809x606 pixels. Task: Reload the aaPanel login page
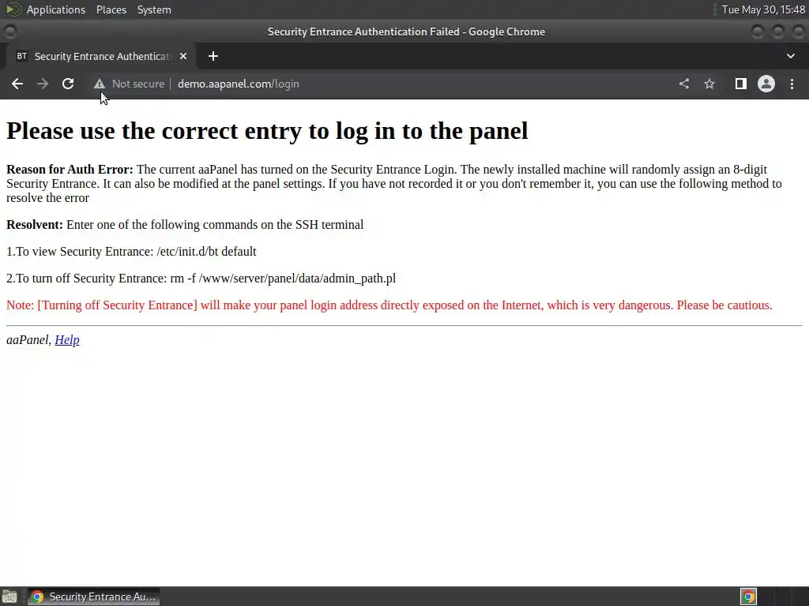click(68, 84)
